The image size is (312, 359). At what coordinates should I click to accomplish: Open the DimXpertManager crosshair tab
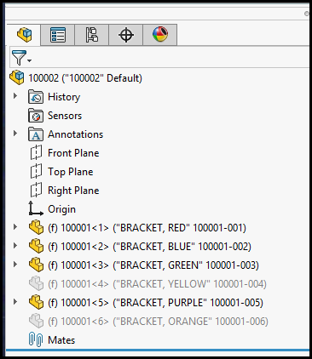click(126, 35)
